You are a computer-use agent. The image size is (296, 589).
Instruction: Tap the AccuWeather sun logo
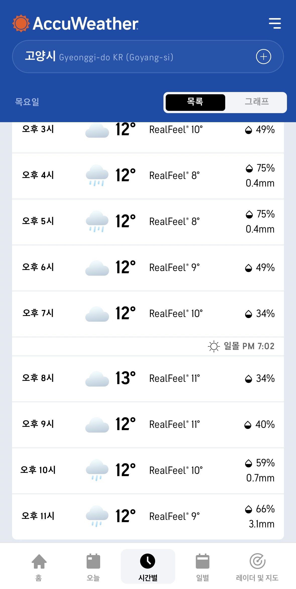tap(21, 23)
